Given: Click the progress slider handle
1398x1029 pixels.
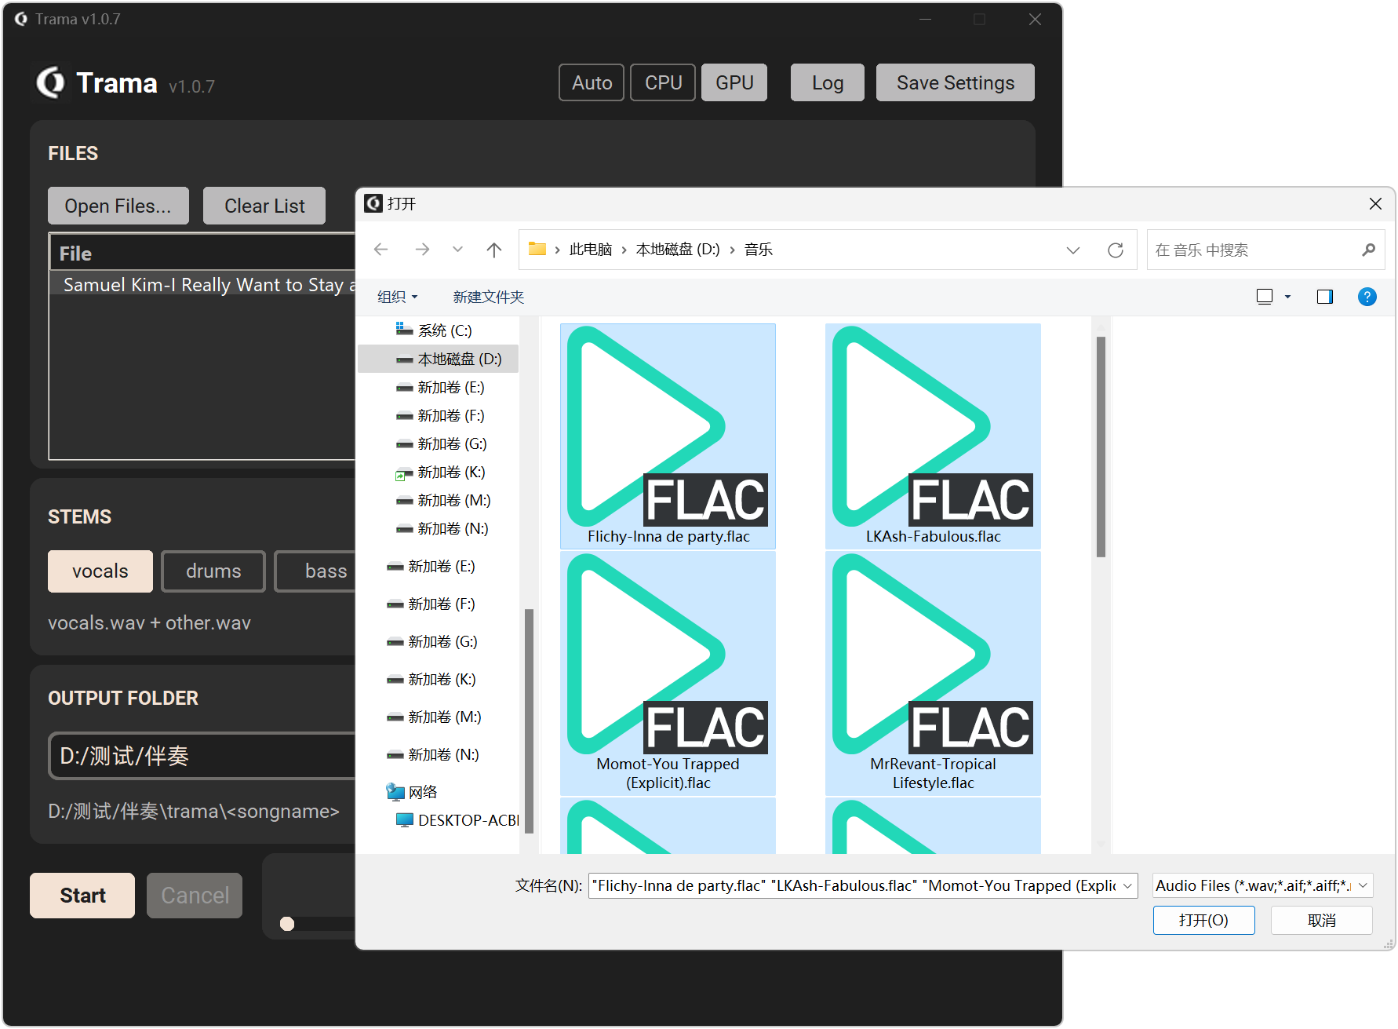Looking at the screenshot, I should tap(287, 924).
